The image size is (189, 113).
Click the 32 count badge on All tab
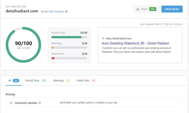pyautogui.click(x=16, y=81)
